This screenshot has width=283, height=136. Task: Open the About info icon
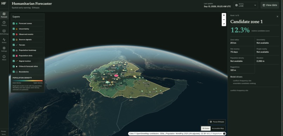[x=4, y=56]
